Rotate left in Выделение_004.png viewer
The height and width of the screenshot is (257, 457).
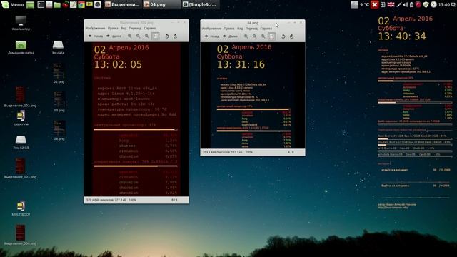[166, 36]
